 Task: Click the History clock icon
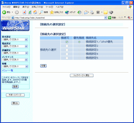click(x=79, y=12)
